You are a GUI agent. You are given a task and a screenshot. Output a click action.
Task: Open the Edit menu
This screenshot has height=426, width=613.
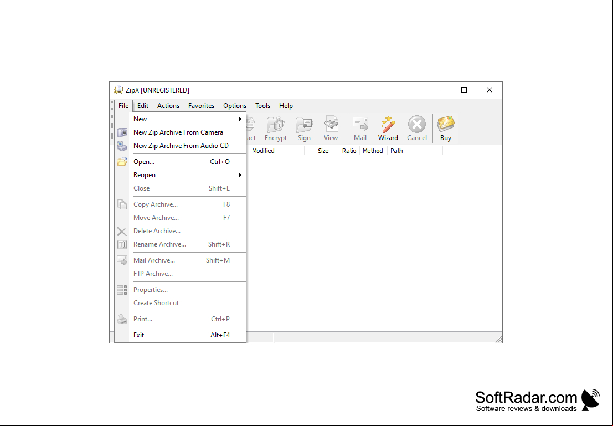[143, 106]
